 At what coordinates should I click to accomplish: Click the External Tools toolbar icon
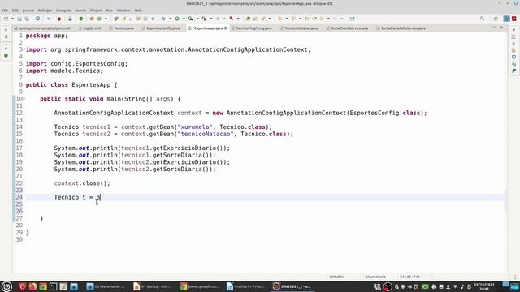tap(204, 19)
